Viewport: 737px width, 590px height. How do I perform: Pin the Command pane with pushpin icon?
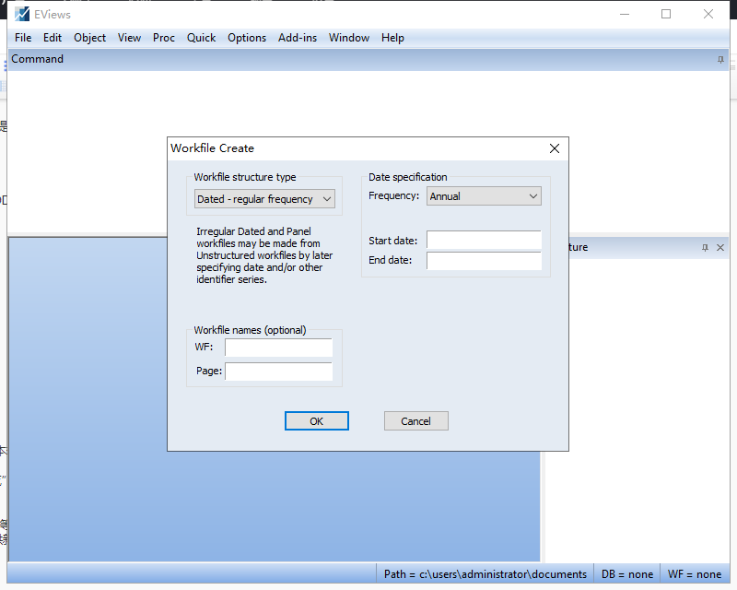(720, 59)
